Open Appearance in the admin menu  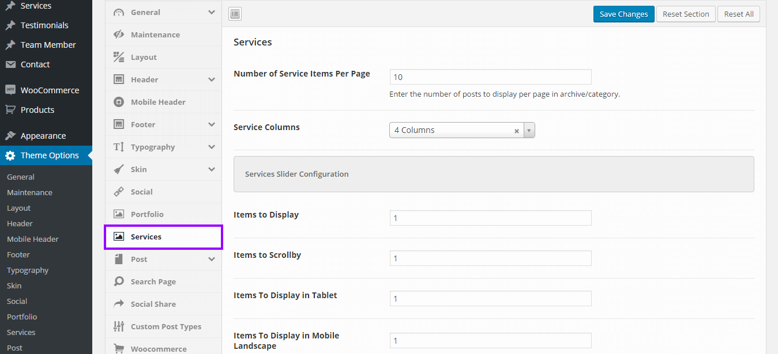tap(43, 136)
